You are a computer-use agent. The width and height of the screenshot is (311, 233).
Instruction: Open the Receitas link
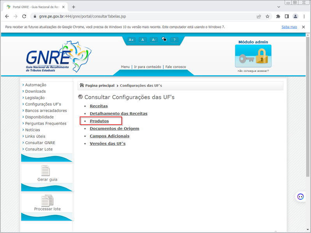99,106
